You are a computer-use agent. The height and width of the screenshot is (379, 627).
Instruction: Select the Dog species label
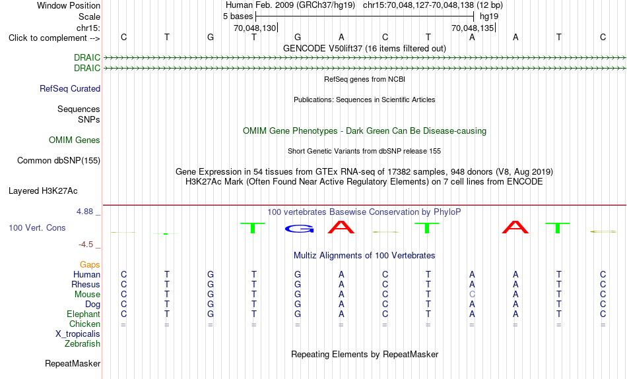tap(93, 305)
